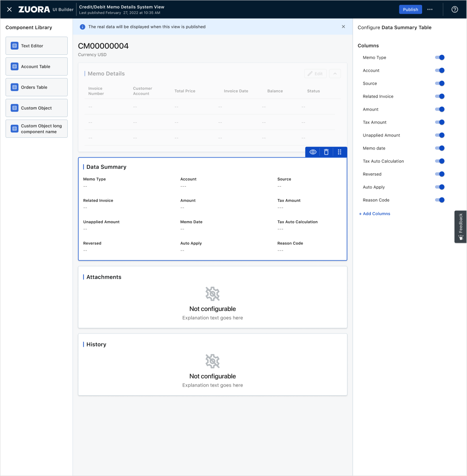Image resolution: width=467 pixels, height=476 pixels.
Task: Click the Add Columns link
Action: tap(375, 214)
